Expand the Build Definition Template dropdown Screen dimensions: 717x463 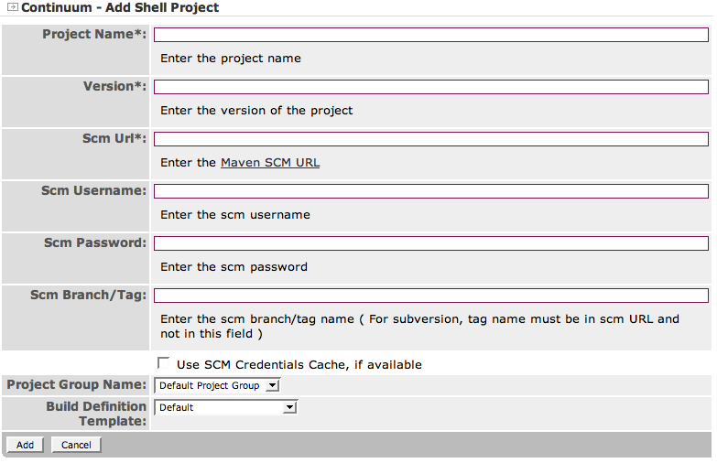point(226,407)
